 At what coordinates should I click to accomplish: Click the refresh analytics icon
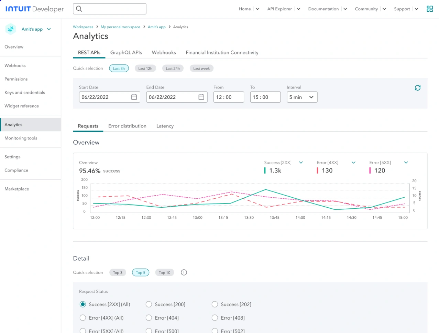pyautogui.click(x=418, y=88)
